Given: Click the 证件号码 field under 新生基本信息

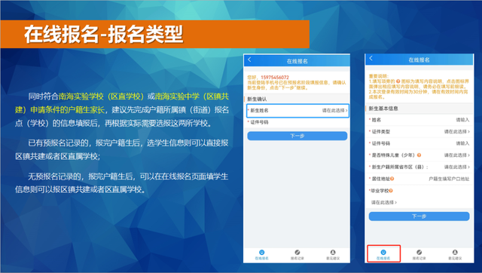Looking at the screenshot, I should (x=419, y=143).
